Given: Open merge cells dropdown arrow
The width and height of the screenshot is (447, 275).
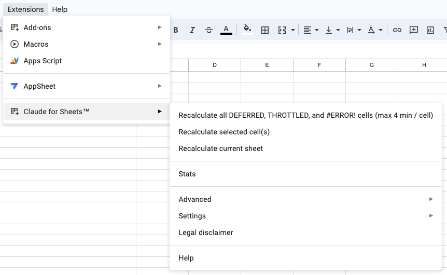Looking at the screenshot, I should click(x=293, y=30).
